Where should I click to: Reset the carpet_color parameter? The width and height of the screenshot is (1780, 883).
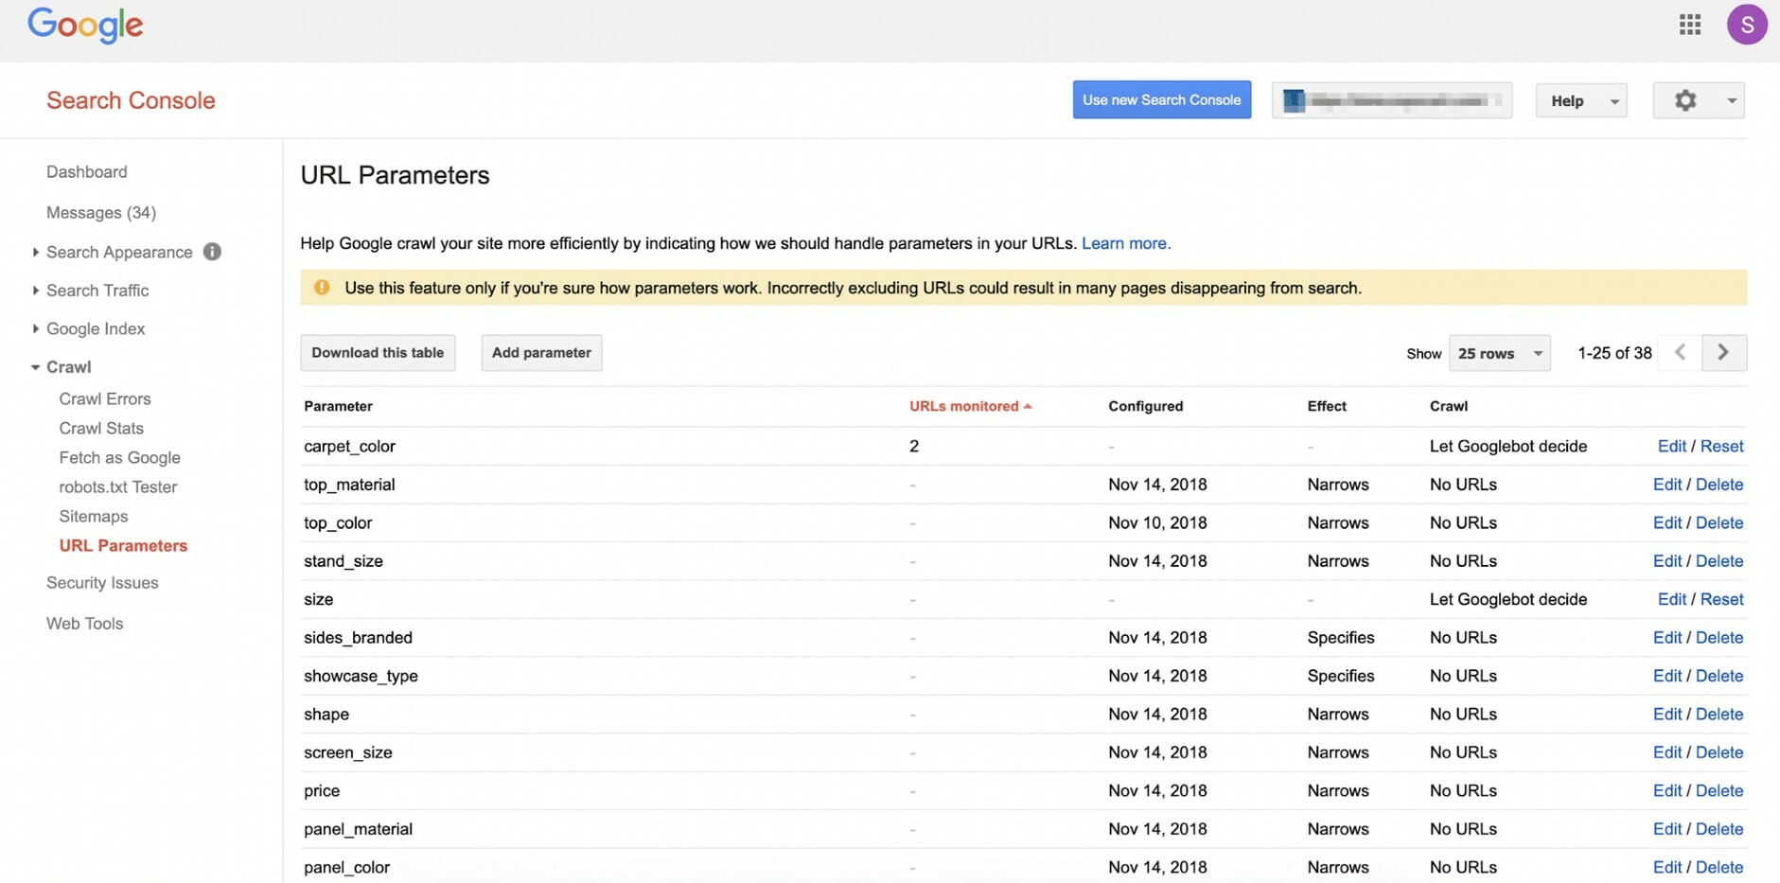pos(1721,447)
